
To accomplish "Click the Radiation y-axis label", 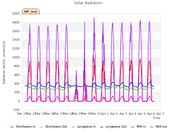I will click(4, 62).
